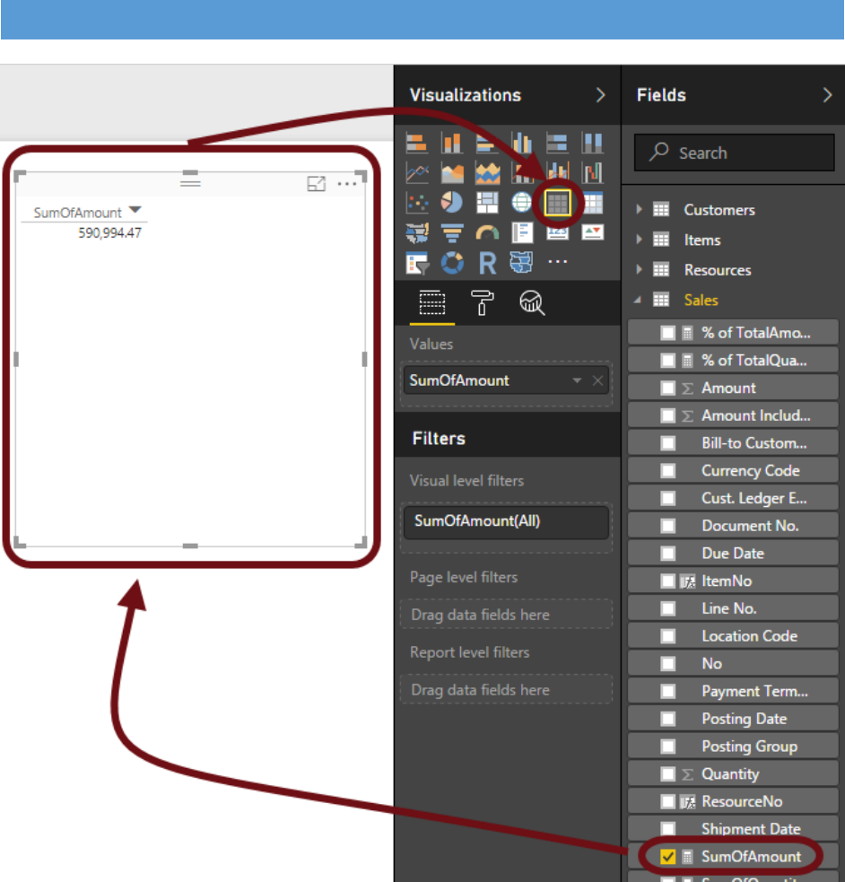Select the Matrix visual
Image resolution: width=845 pixels, height=882 pixels.
[593, 203]
